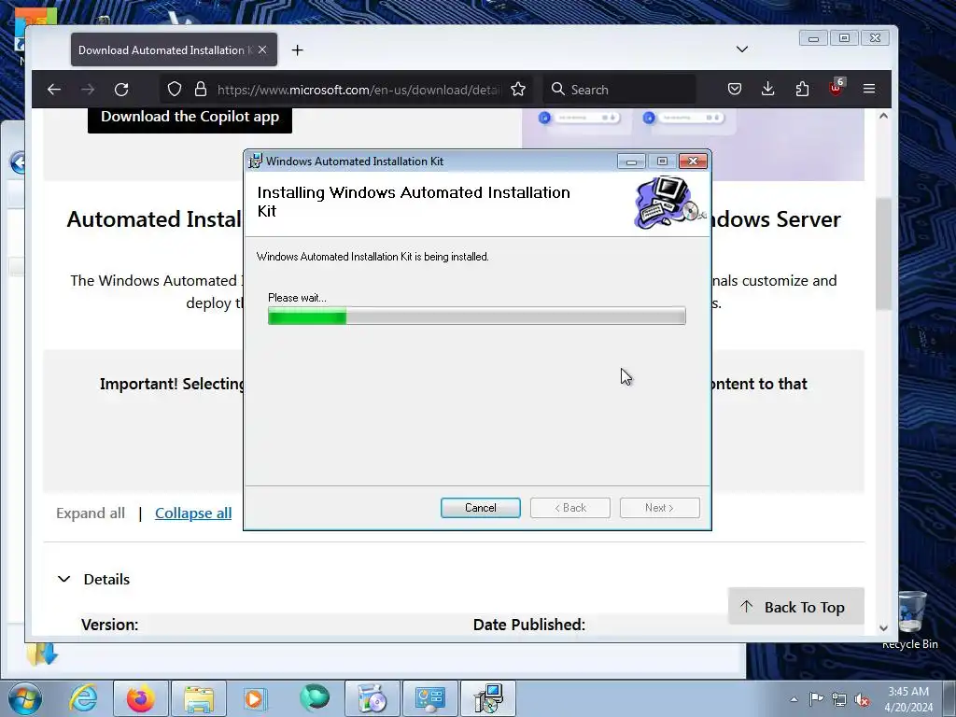Open the control panel taskbar icon
Screen dimensions: 956x717
click(x=430, y=698)
